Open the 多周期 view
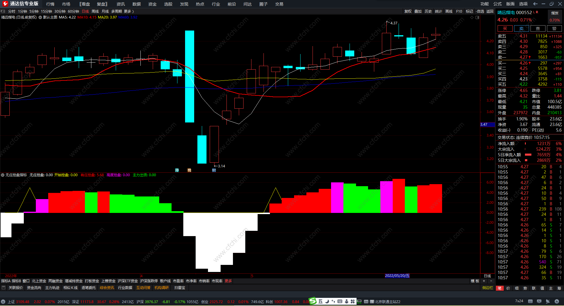Viewport: 564px width, 306px height. pyautogui.click(x=116, y=11)
